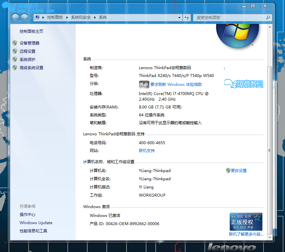Go back using the Back arrow button
The height and width of the screenshot is (252, 285).
tap(15, 18)
